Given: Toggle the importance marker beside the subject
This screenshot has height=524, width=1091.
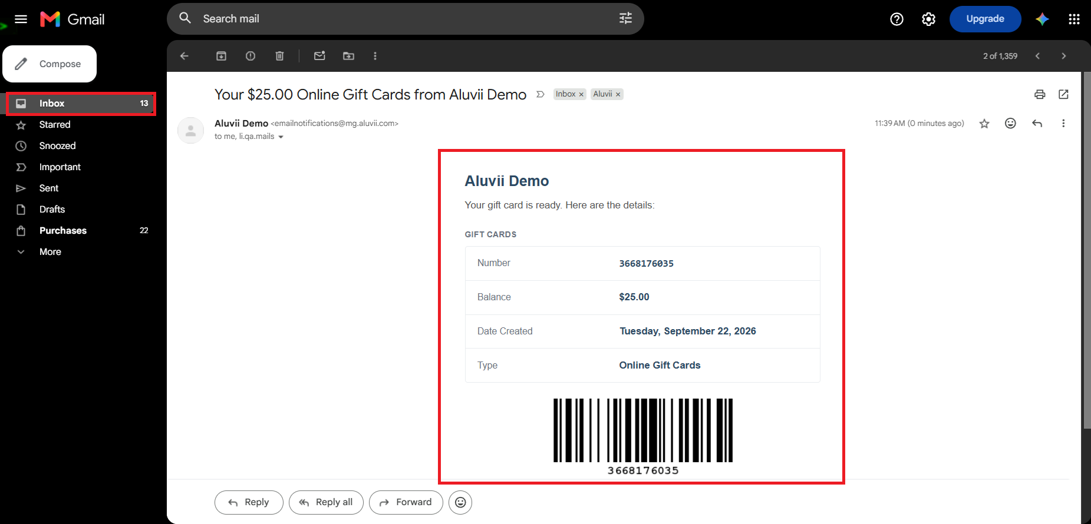Looking at the screenshot, I should [x=540, y=94].
